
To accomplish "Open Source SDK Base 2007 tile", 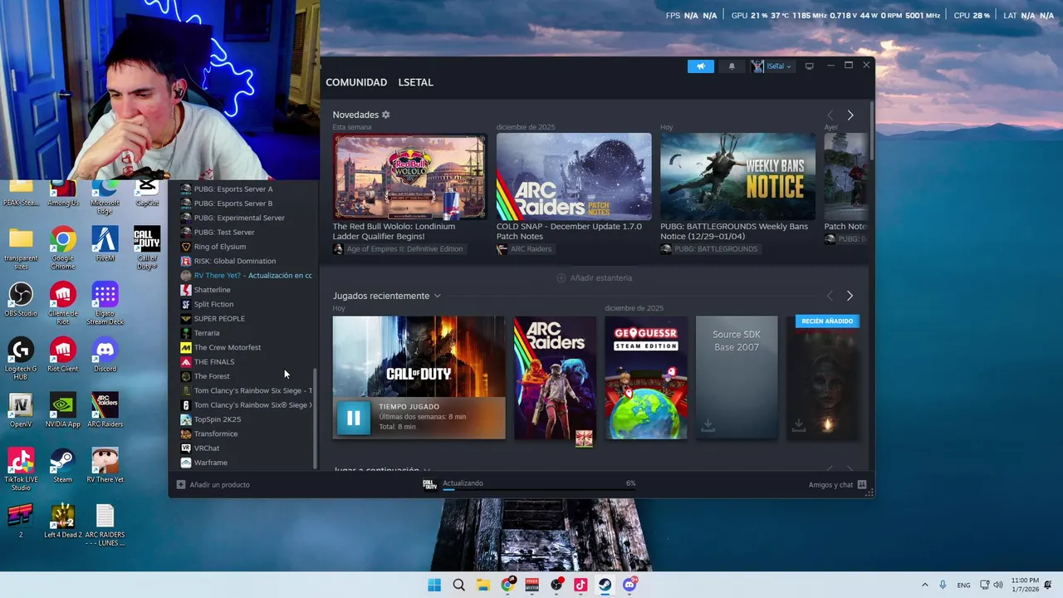I will tap(737, 378).
